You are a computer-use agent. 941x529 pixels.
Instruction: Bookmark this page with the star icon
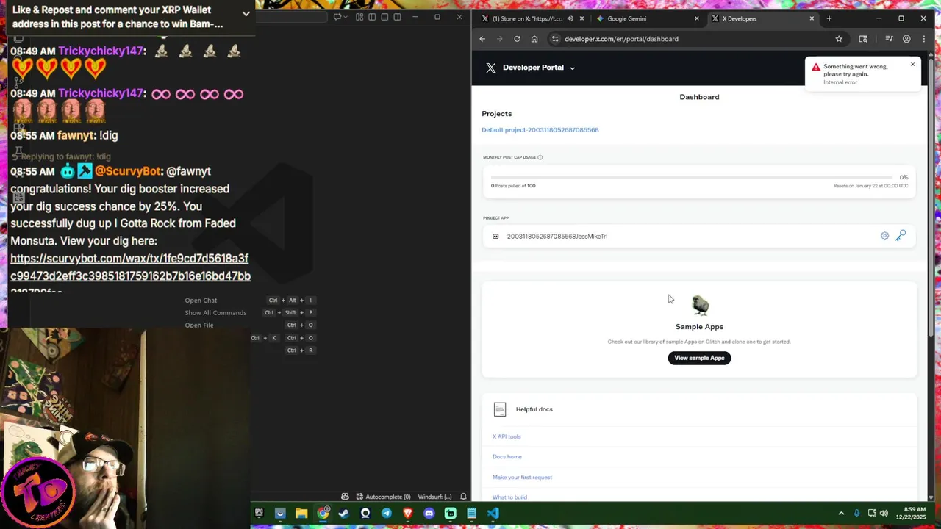click(839, 39)
